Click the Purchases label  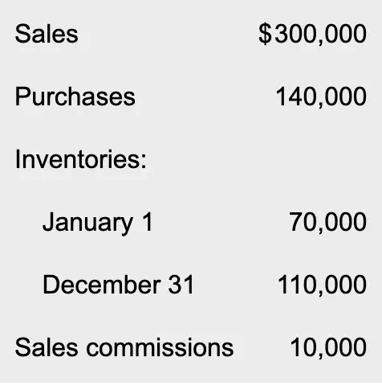tap(75, 96)
